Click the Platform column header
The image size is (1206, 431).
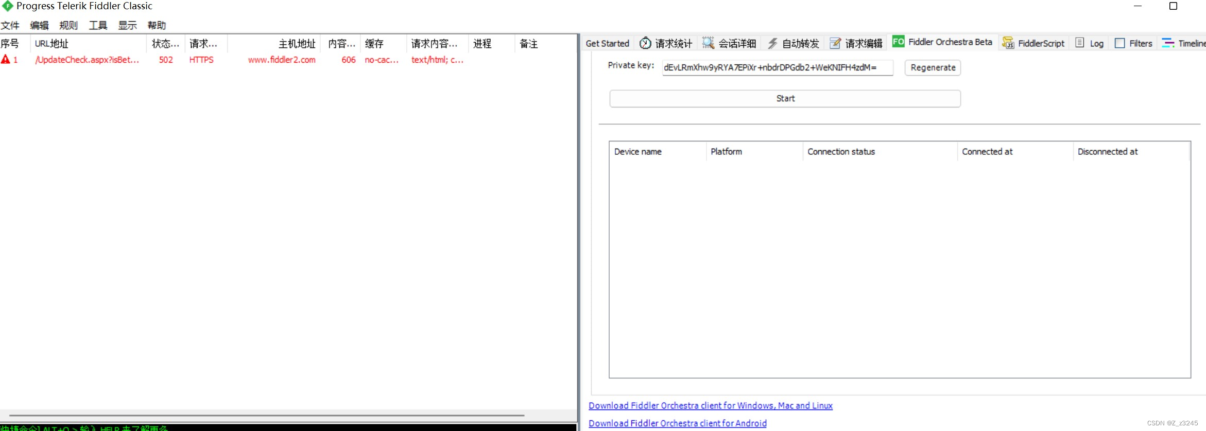coord(754,152)
